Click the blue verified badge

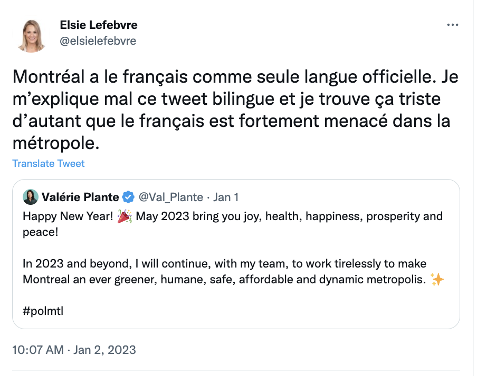coord(128,197)
